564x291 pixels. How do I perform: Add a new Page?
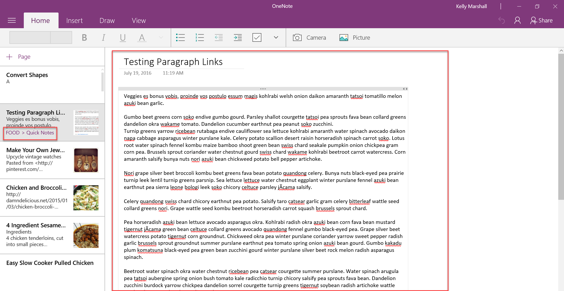pyautogui.click(x=18, y=56)
